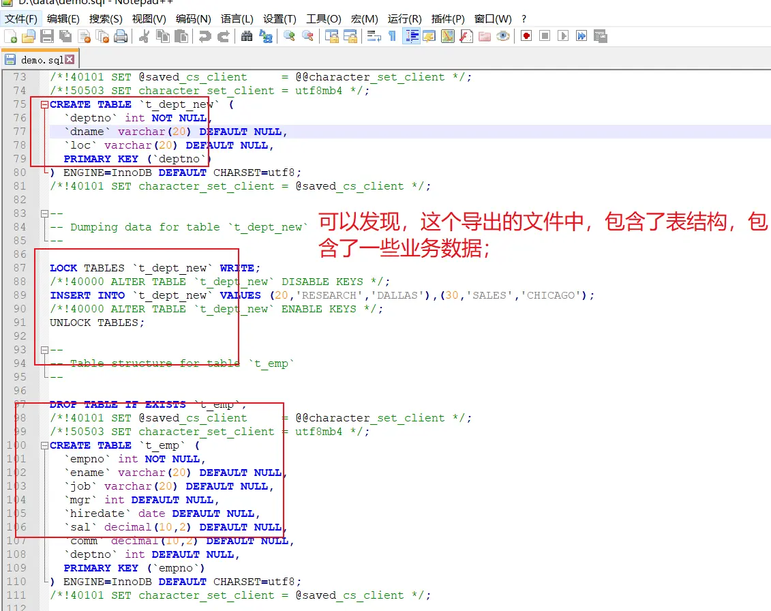The height and width of the screenshot is (611, 771).
Task: Click the INSERT INTO keyword on line 89
Action: (87, 295)
